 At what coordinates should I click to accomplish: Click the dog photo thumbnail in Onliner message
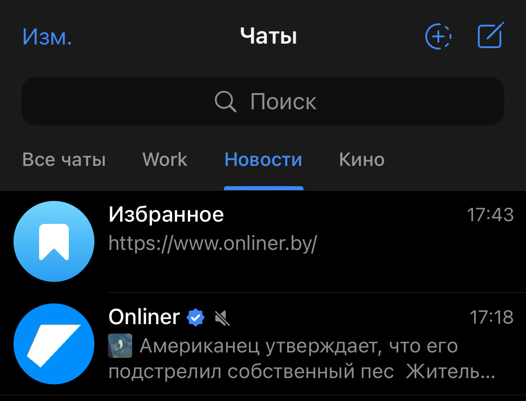(x=120, y=346)
